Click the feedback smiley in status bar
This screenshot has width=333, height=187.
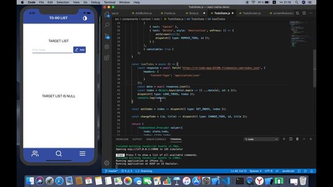pyautogui.click(x=305, y=171)
